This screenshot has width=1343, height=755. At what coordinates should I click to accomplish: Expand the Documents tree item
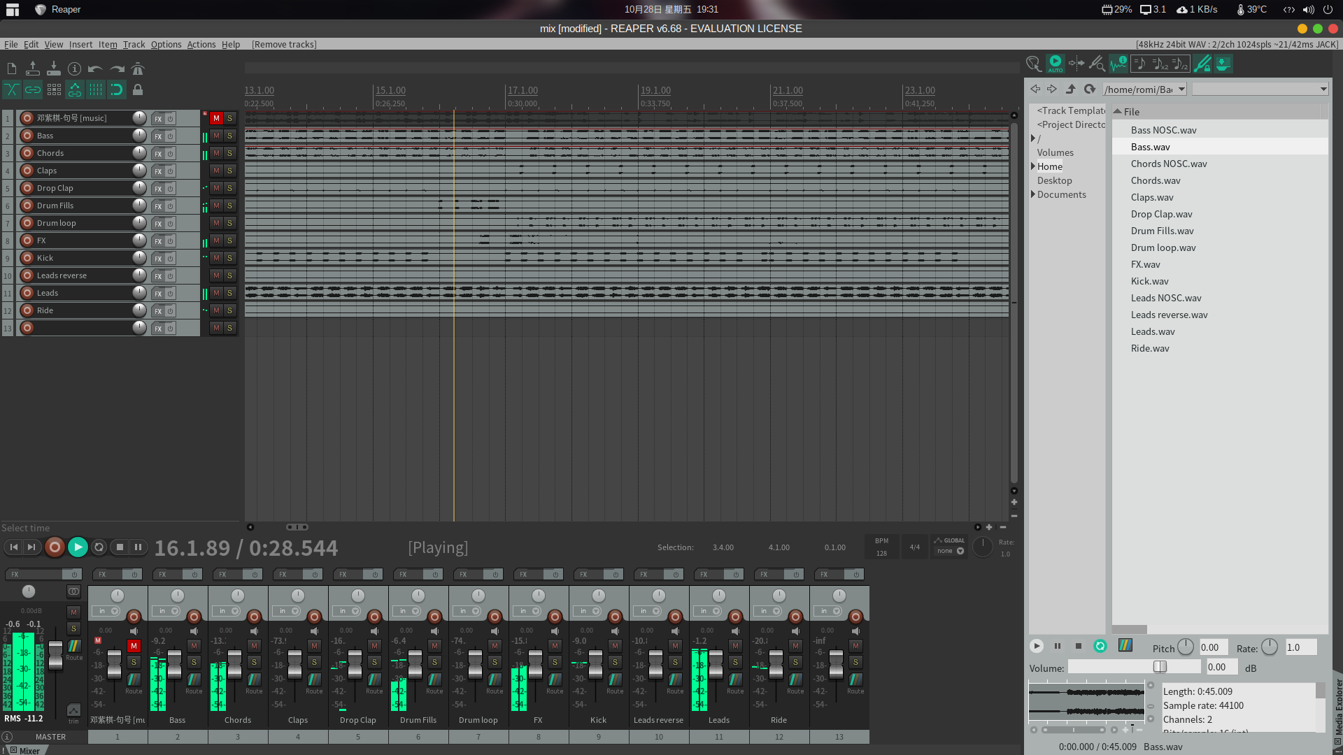[1033, 194]
